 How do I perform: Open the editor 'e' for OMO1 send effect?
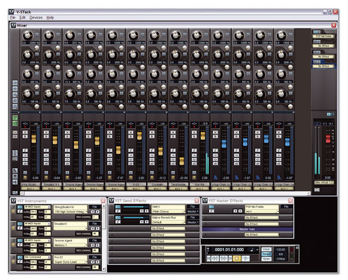pos(118,211)
